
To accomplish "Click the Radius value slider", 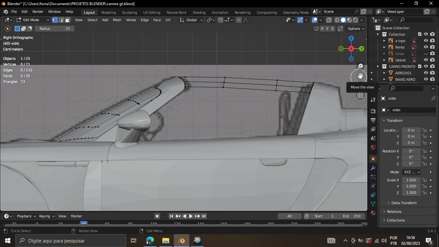I will point(54,29).
